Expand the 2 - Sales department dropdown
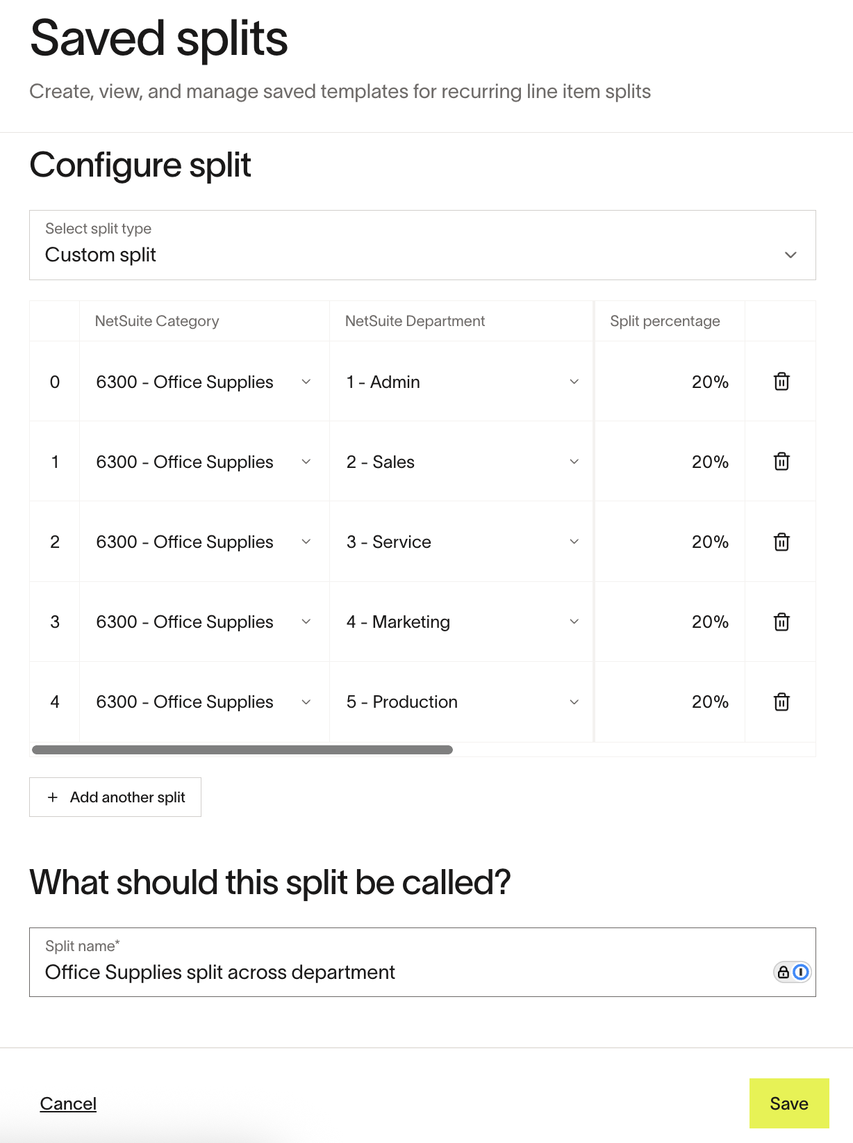The height and width of the screenshot is (1143, 853). [462, 462]
